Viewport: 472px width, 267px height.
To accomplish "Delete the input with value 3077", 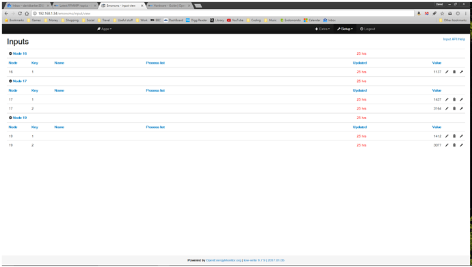I will (454, 145).
